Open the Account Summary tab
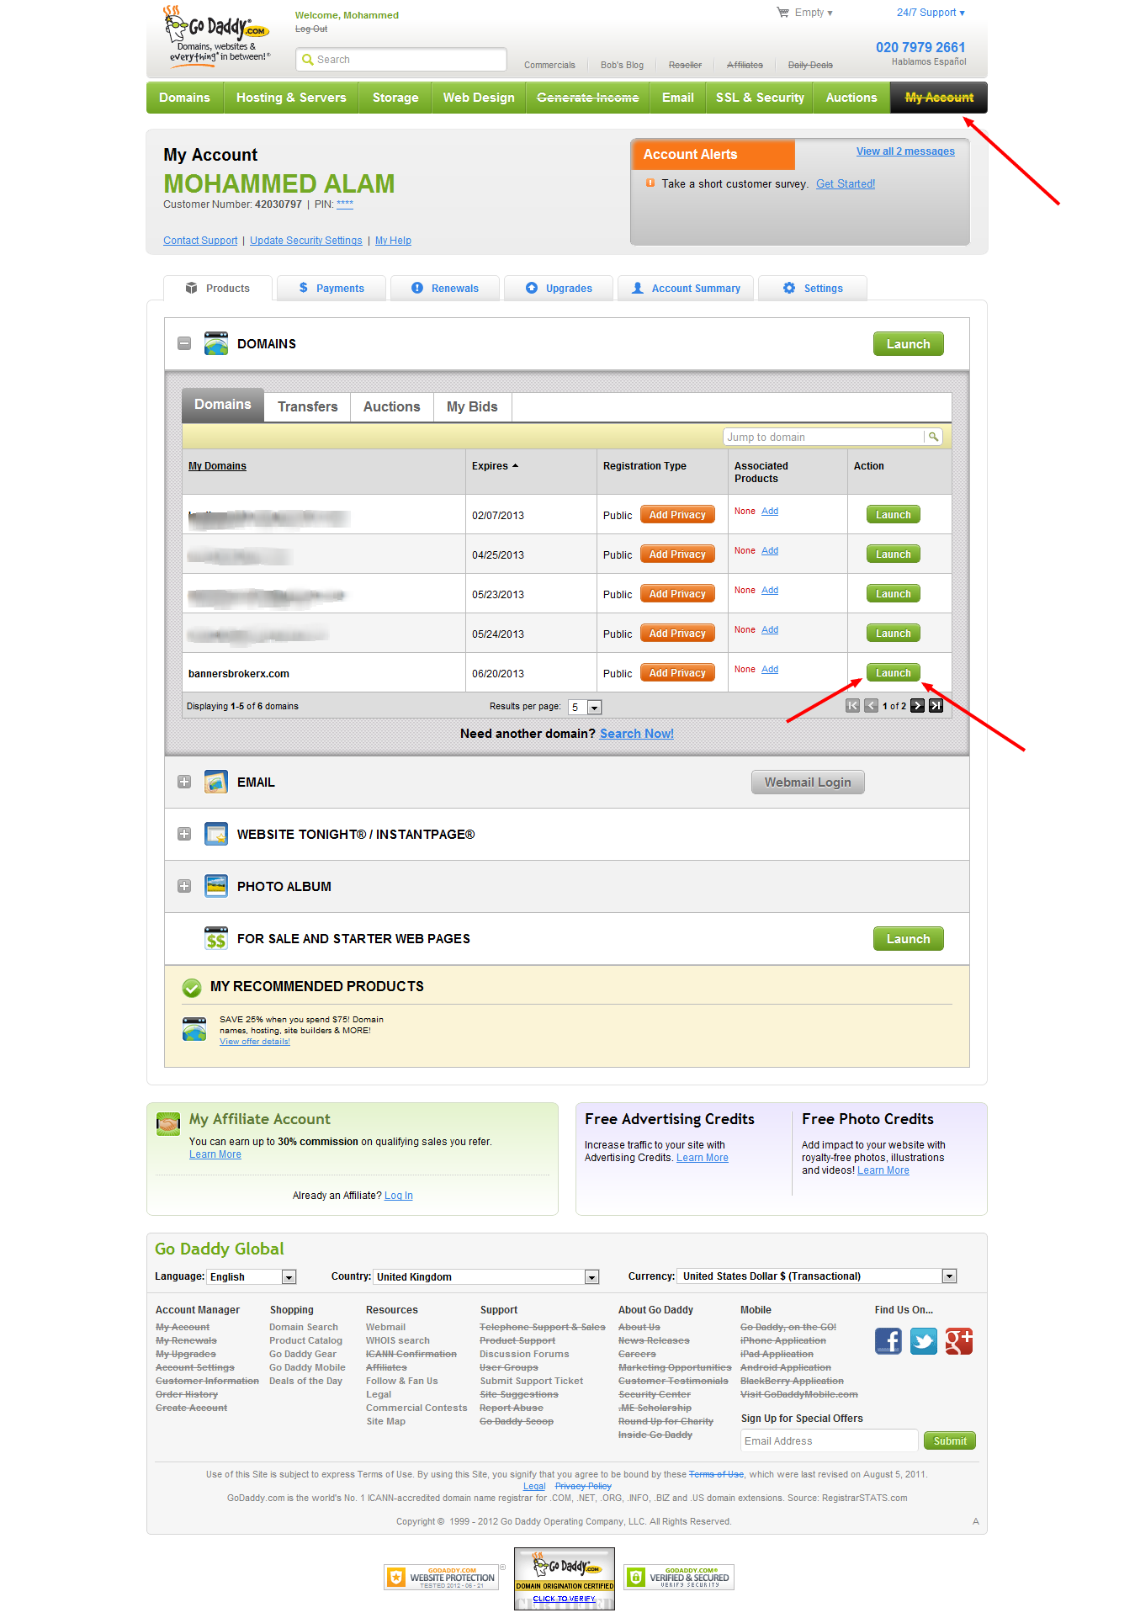 point(686,288)
